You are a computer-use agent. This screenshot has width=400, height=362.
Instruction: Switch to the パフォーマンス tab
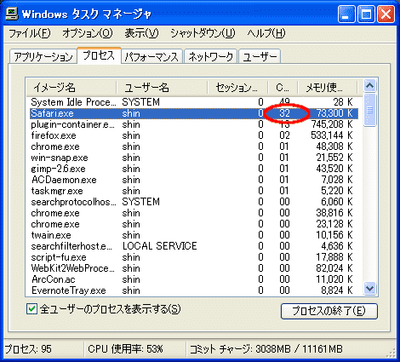point(151,56)
